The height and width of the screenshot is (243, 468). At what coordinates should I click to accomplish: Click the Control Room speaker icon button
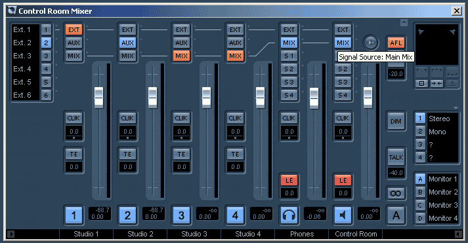(343, 215)
